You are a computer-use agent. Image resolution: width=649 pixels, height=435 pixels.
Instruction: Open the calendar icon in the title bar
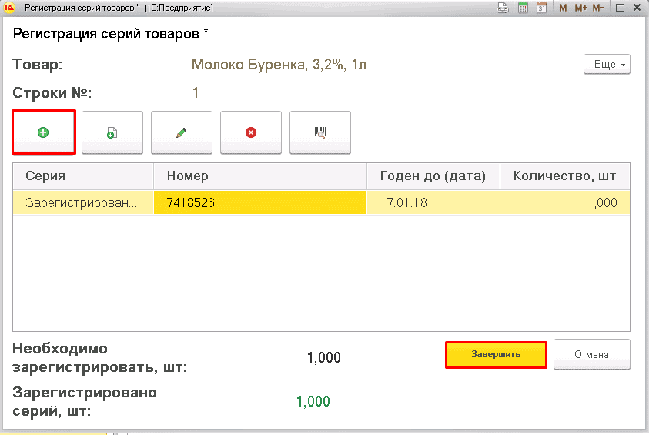(541, 8)
